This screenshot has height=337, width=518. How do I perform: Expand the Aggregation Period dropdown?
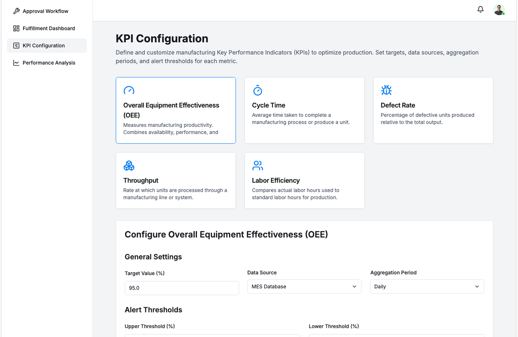427,287
